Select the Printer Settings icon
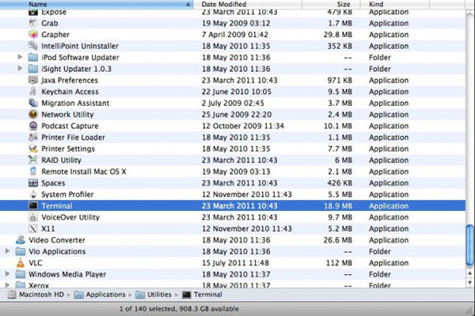Viewport: 475px width, 316px height. click(x=32, y=149)
